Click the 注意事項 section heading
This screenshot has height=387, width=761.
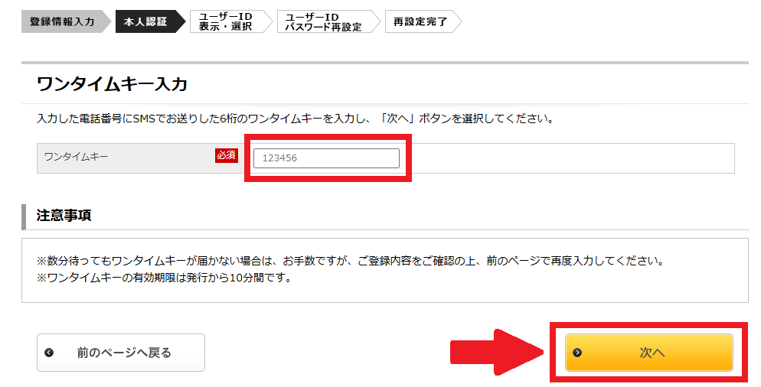tap(64, 216)
